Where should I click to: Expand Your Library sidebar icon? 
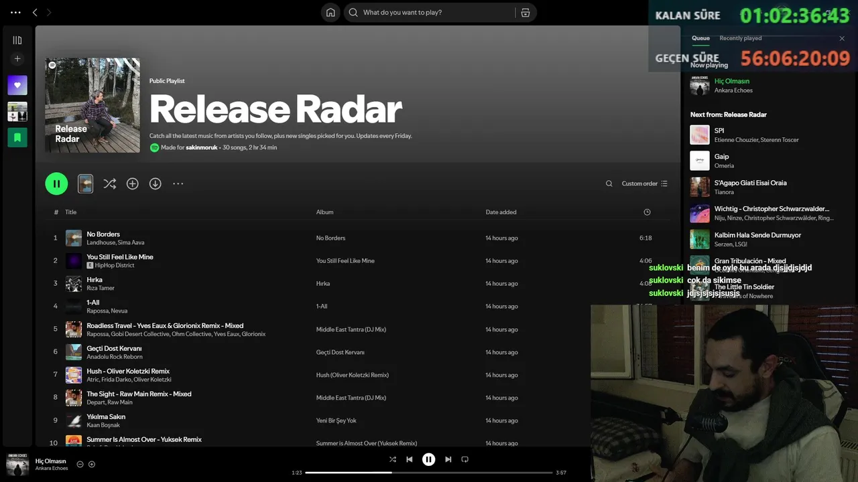click(17, 40)
